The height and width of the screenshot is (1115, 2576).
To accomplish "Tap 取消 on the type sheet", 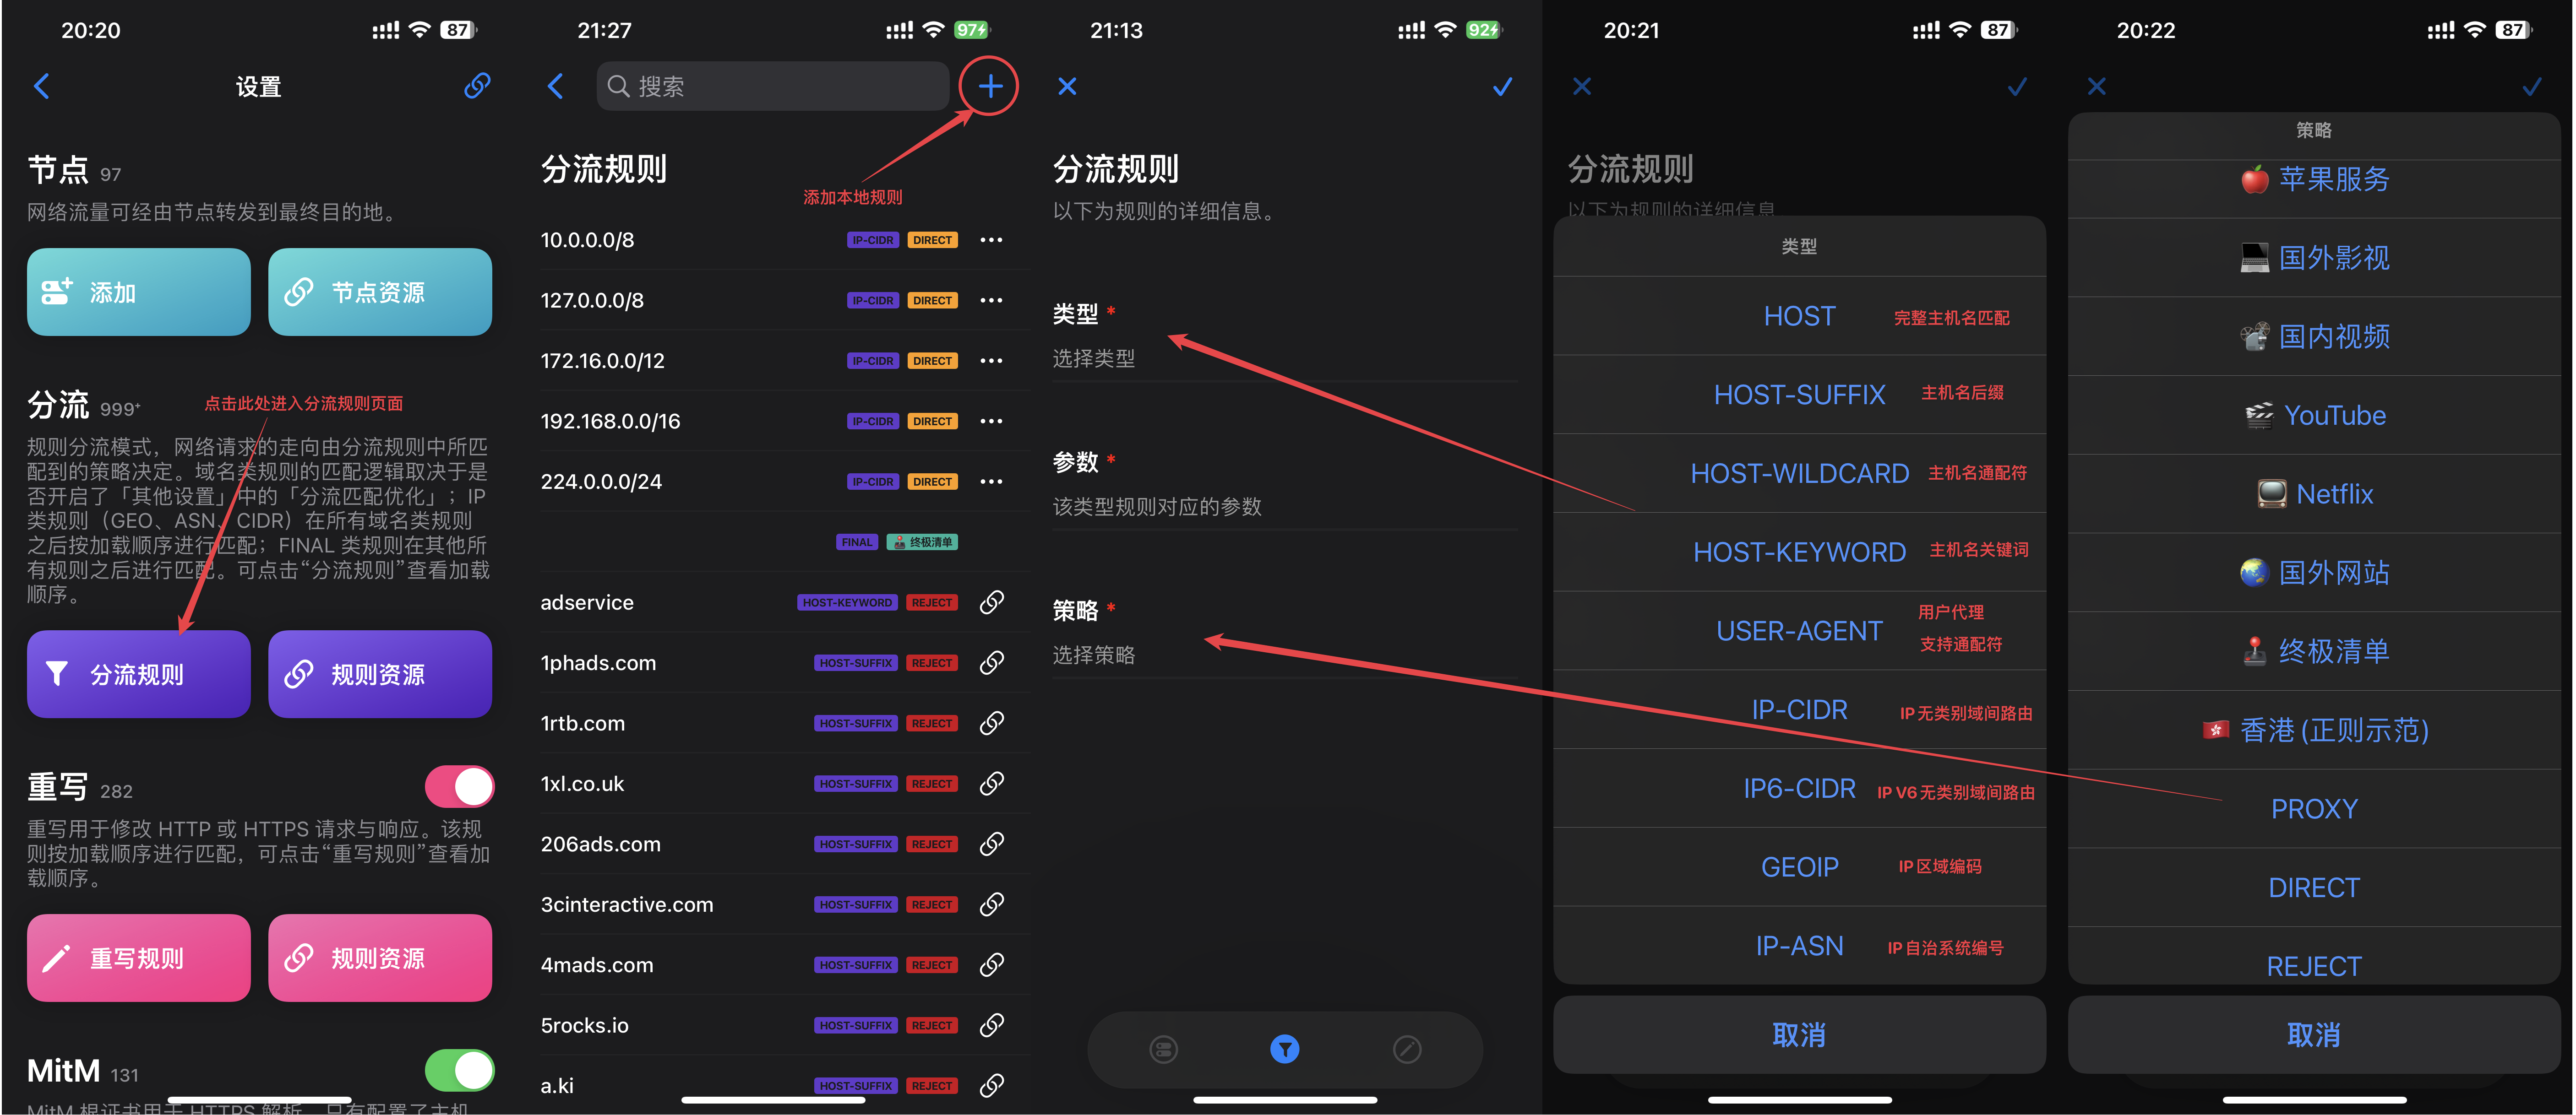I will coord(1799,1034).
